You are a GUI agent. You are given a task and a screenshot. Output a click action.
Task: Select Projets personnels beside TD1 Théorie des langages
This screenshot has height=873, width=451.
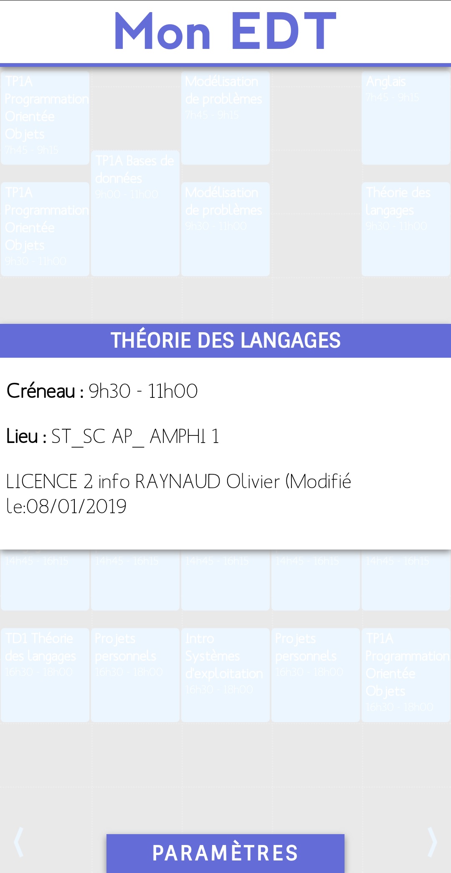click(x=135, y=674)
